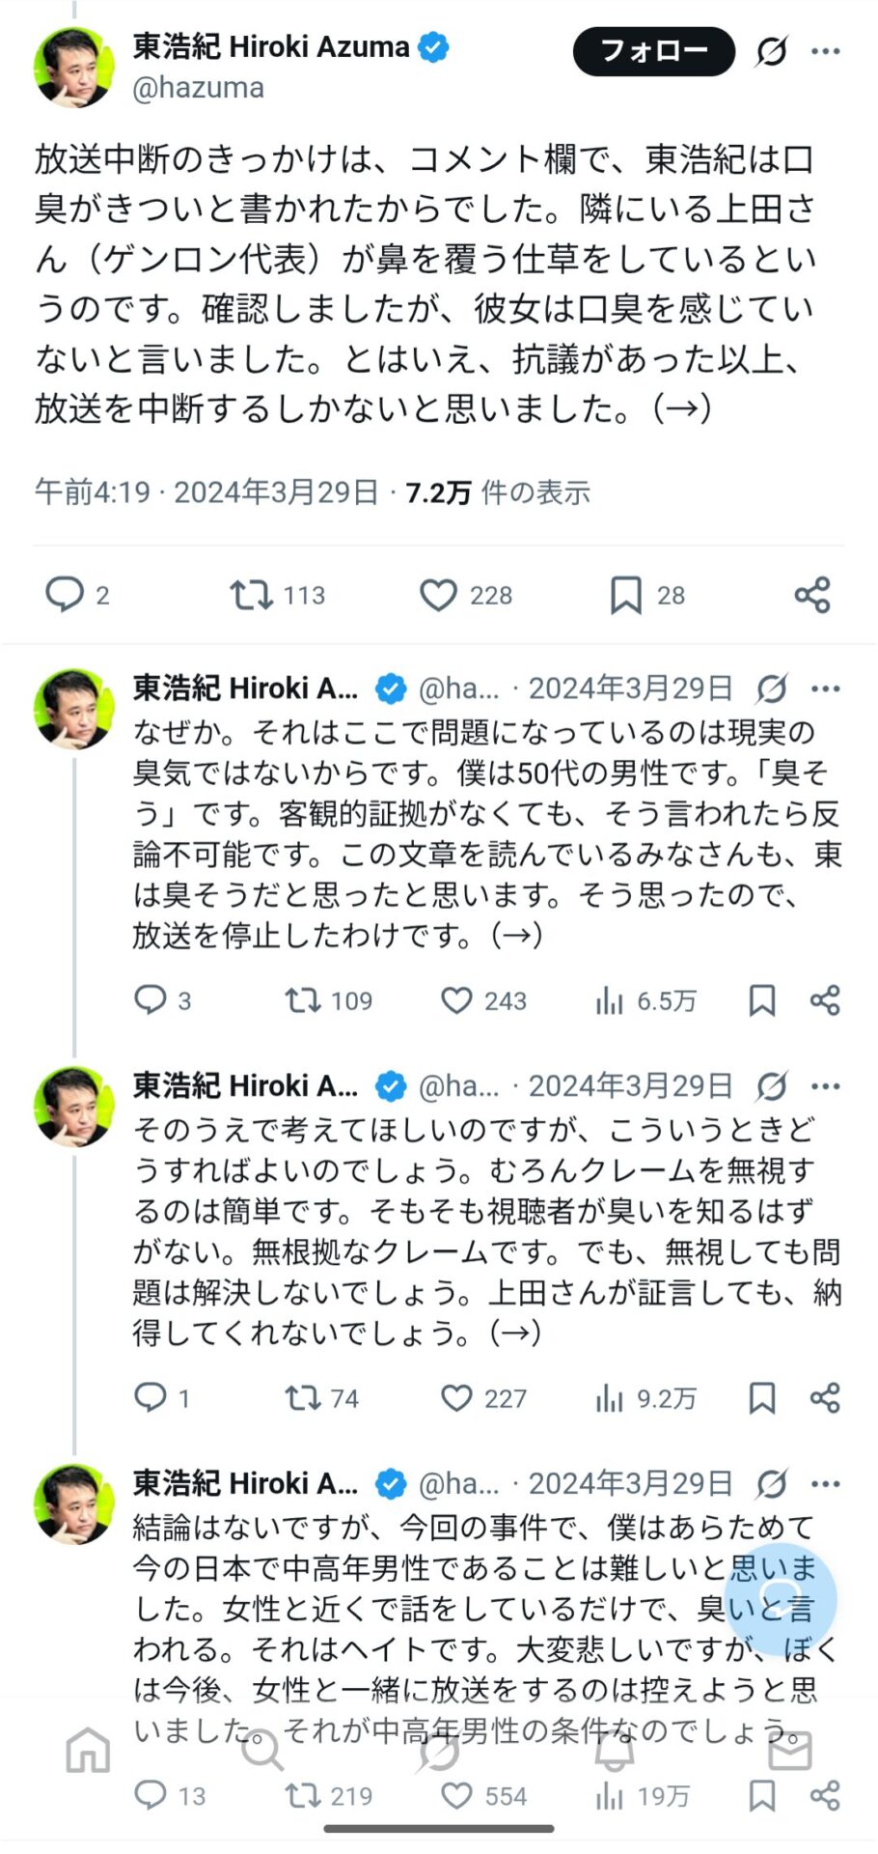Image resolution: width=878 pixels, height=1854 pixels.
Task: Click the フォロー follow button
Action: [653, 51]
